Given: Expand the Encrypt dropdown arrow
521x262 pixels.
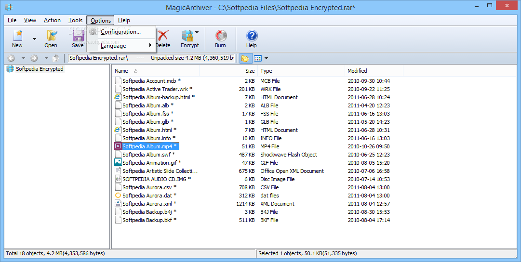Looking at the screenshot, I should tap(197, 32).
